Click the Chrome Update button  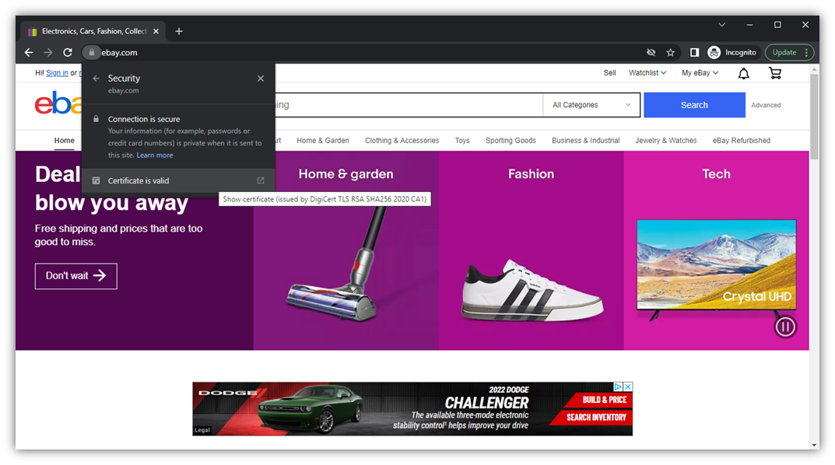(x=790, y=53)
